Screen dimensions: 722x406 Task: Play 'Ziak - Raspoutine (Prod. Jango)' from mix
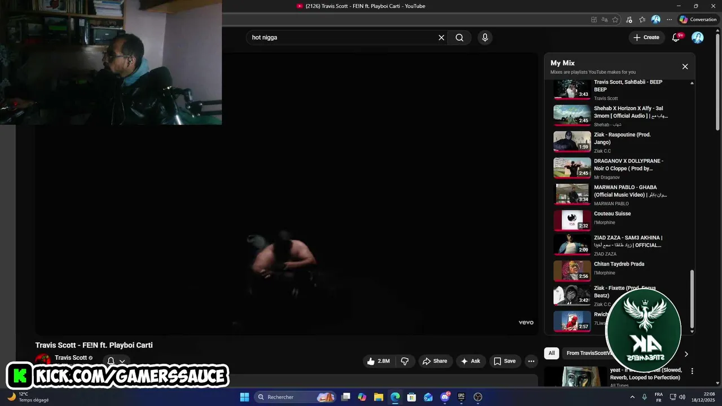(622, 139)
